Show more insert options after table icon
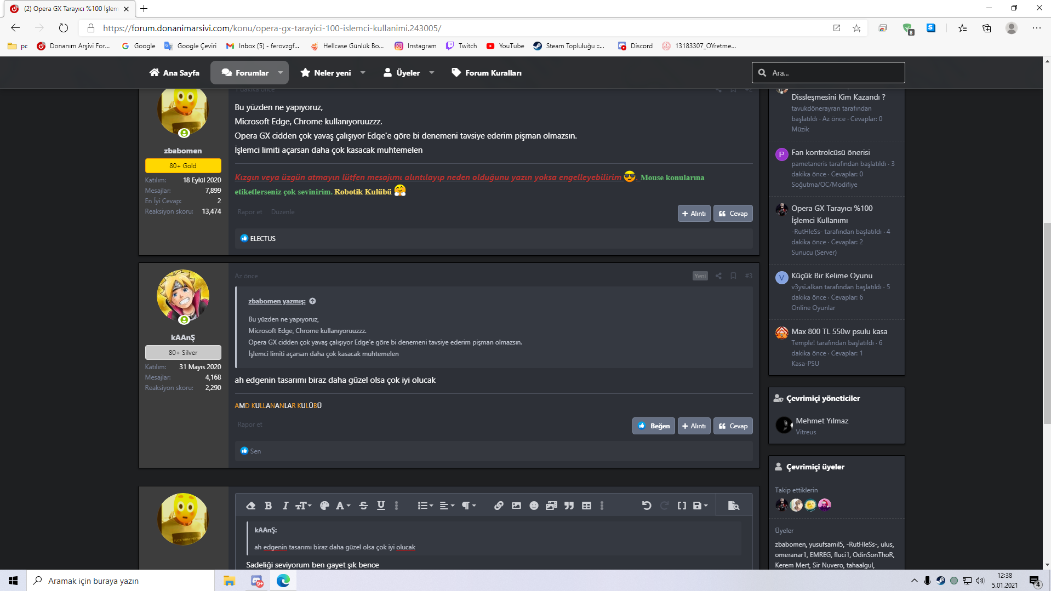Screen dimensions: 1051x591 [602, 506]
